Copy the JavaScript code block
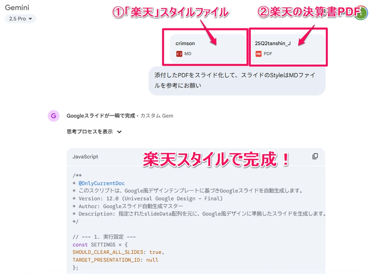 coord(315,156)
